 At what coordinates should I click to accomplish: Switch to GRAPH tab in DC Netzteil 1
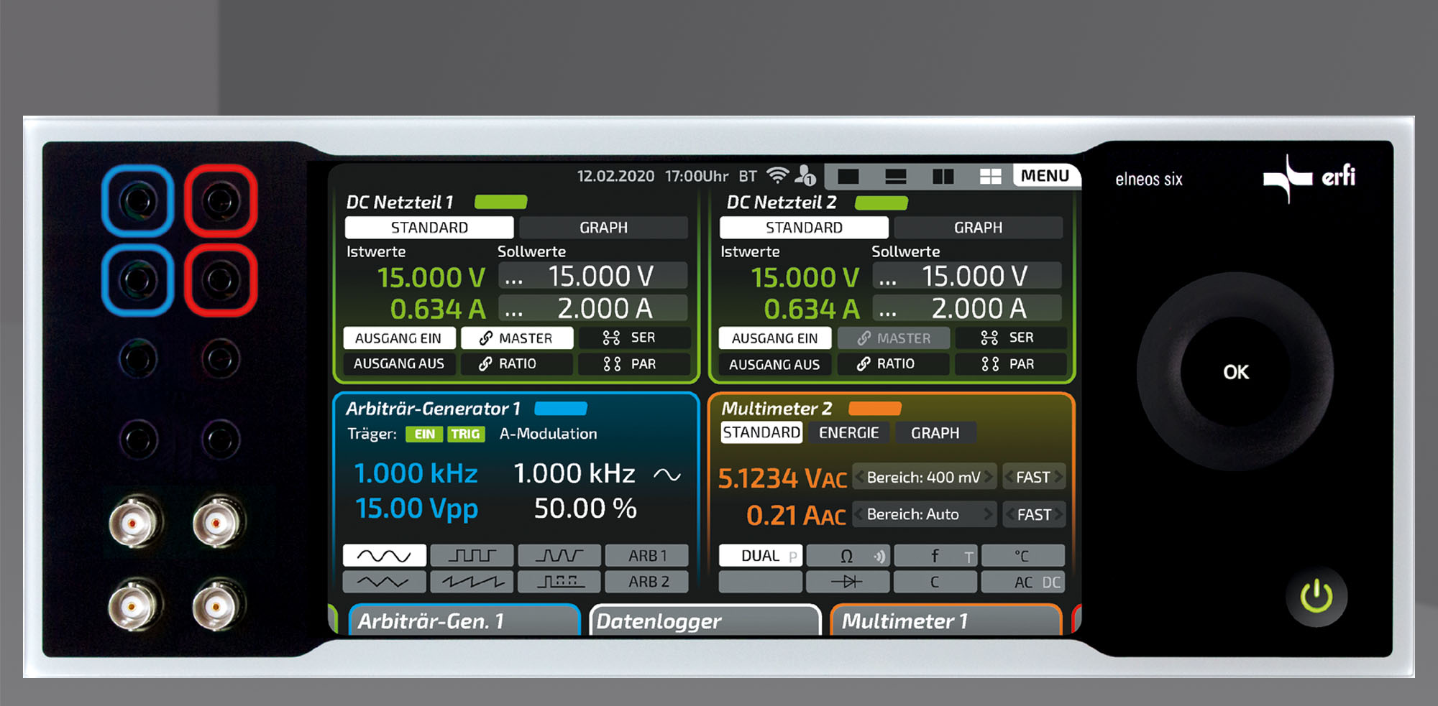pos(603,228)
